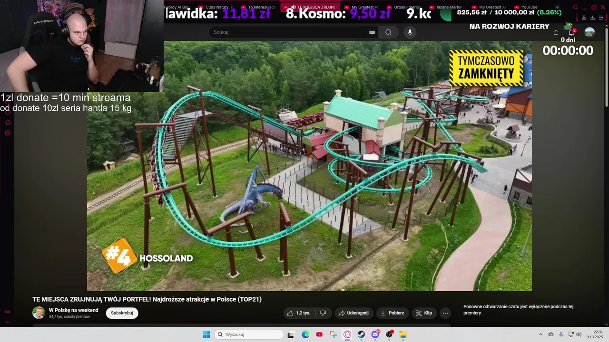Open Task View in the taskbar
The height and width of the screenshot is (342, 609).
click(291, 334)
